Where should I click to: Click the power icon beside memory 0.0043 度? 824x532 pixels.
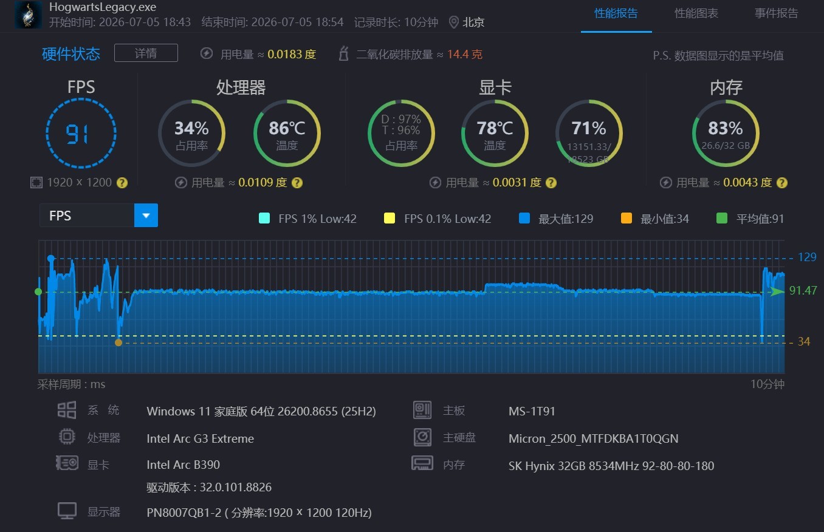pyautogui.click(x=666, y=182)
